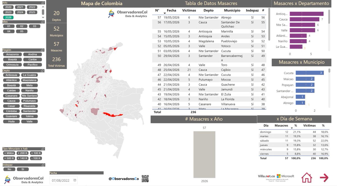
Task: Clear the Región slicer selection with eraser icon
Action: (42, 50)
